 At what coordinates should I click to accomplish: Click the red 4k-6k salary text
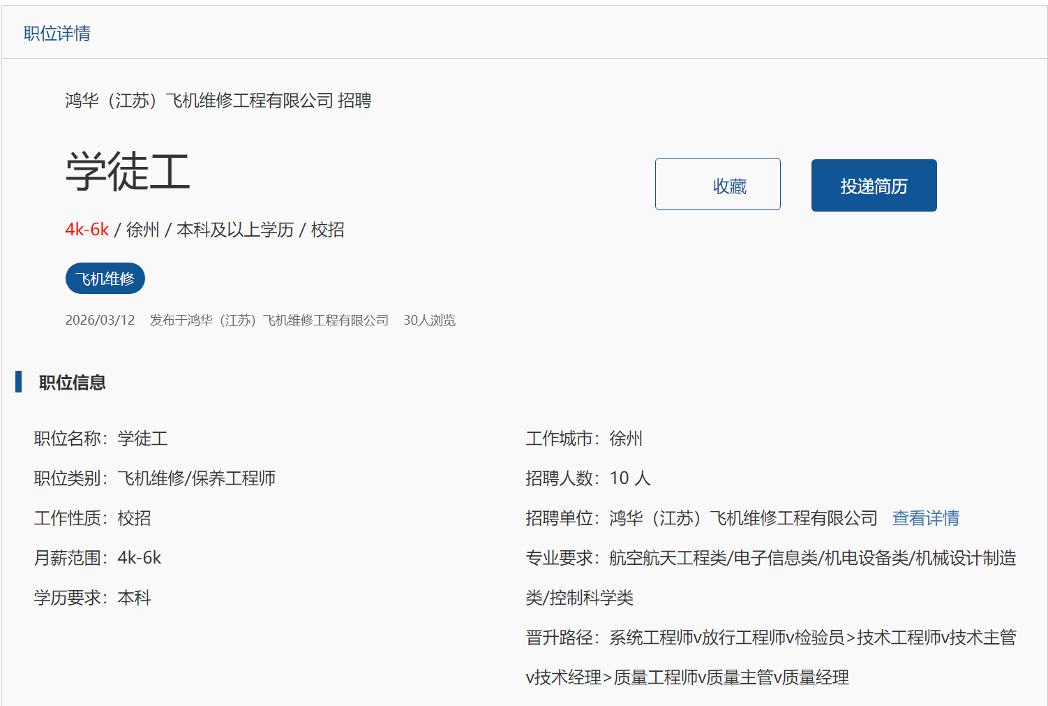87,230
